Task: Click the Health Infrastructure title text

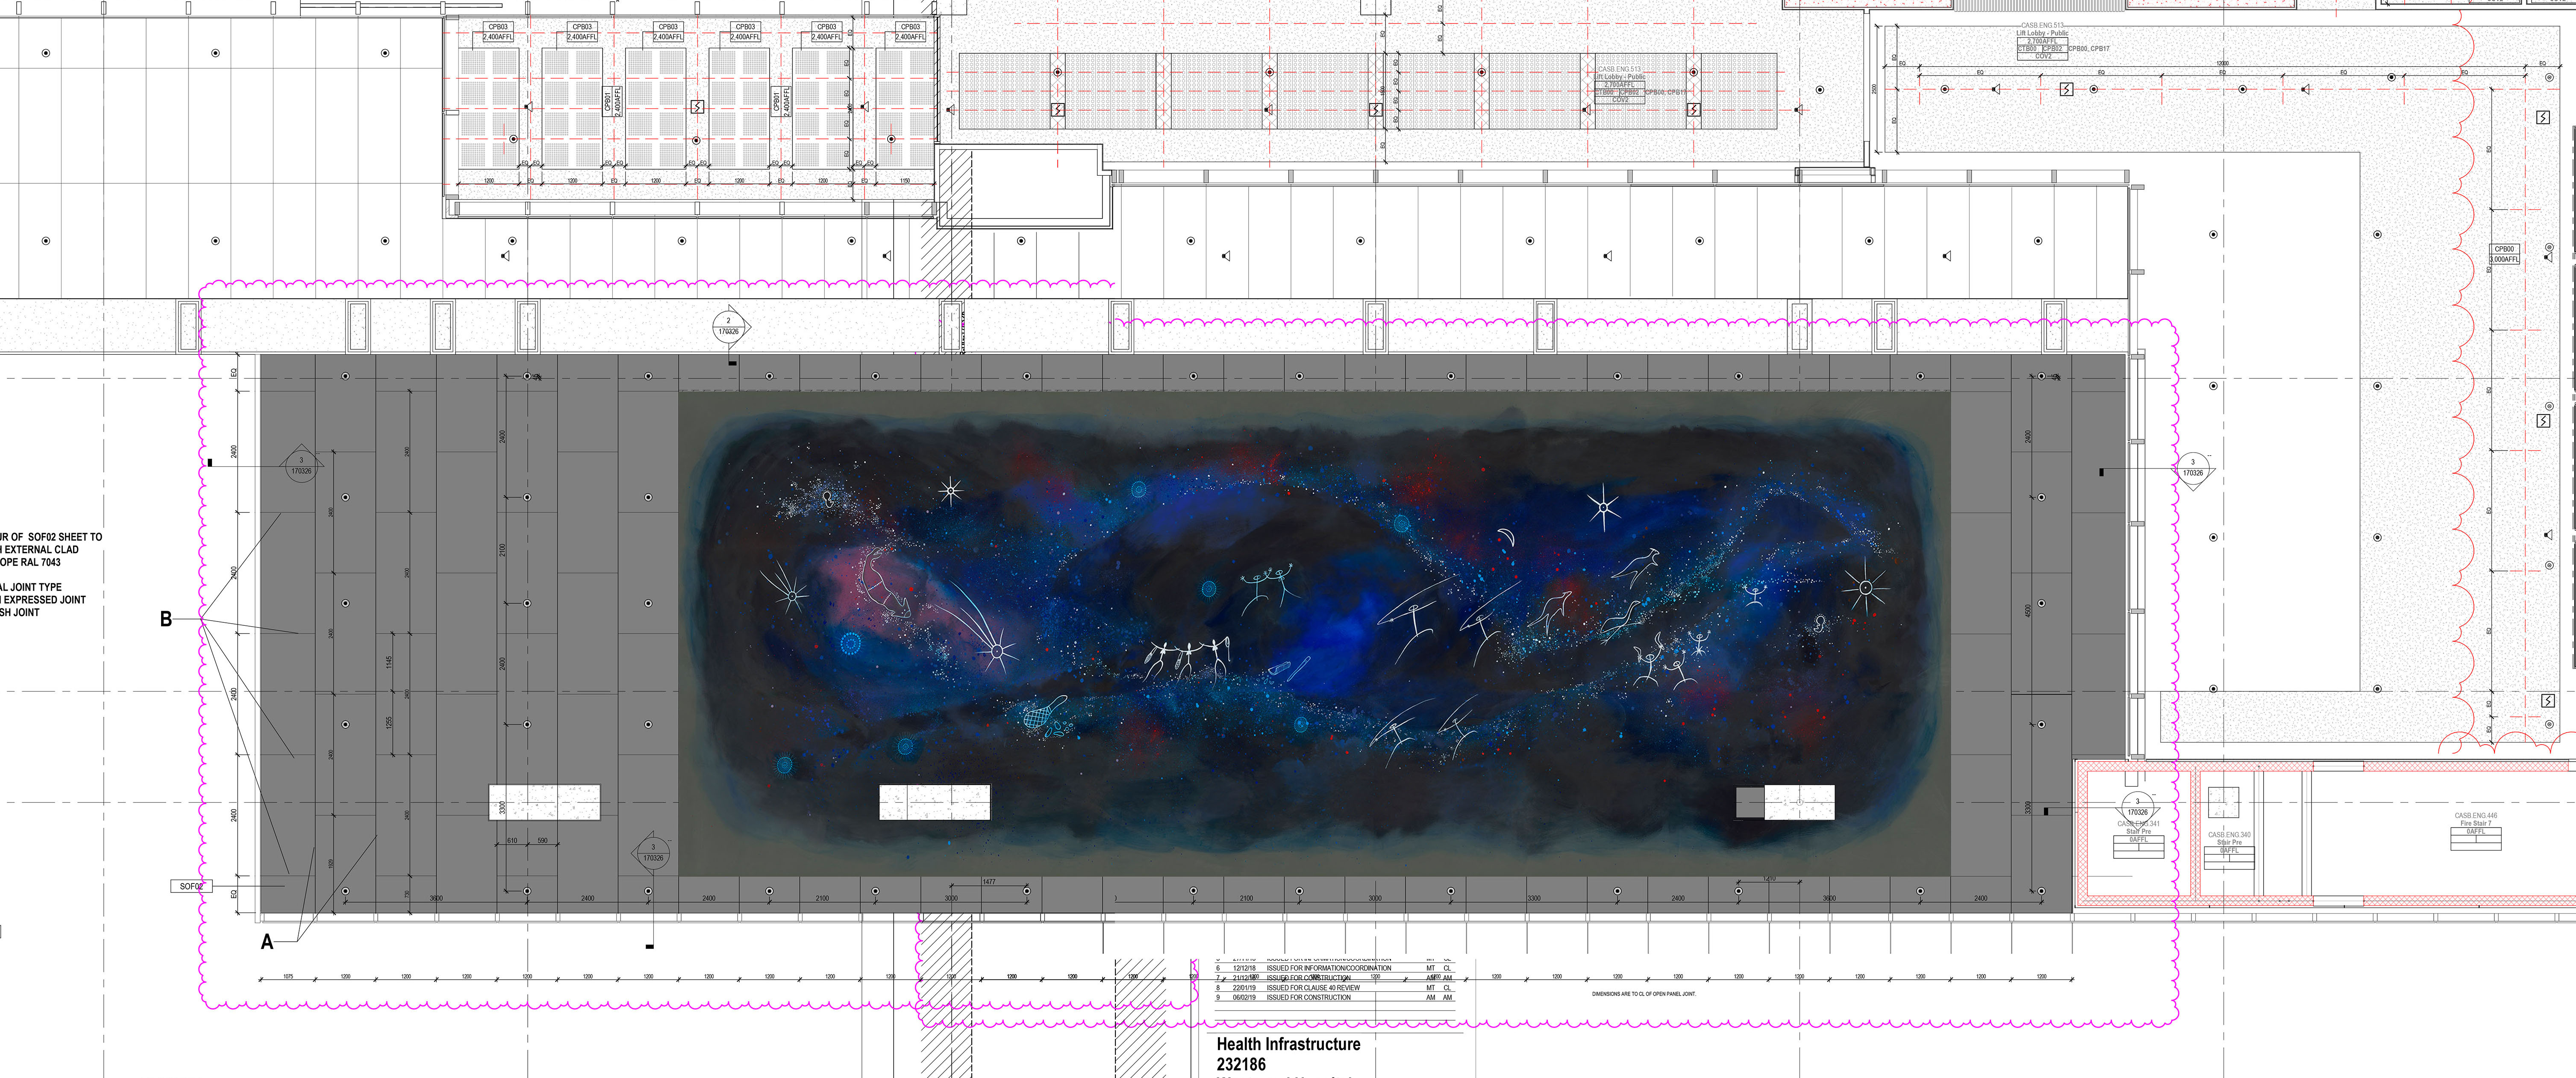Action: pyautogui.click(x=1288, y=1044)
